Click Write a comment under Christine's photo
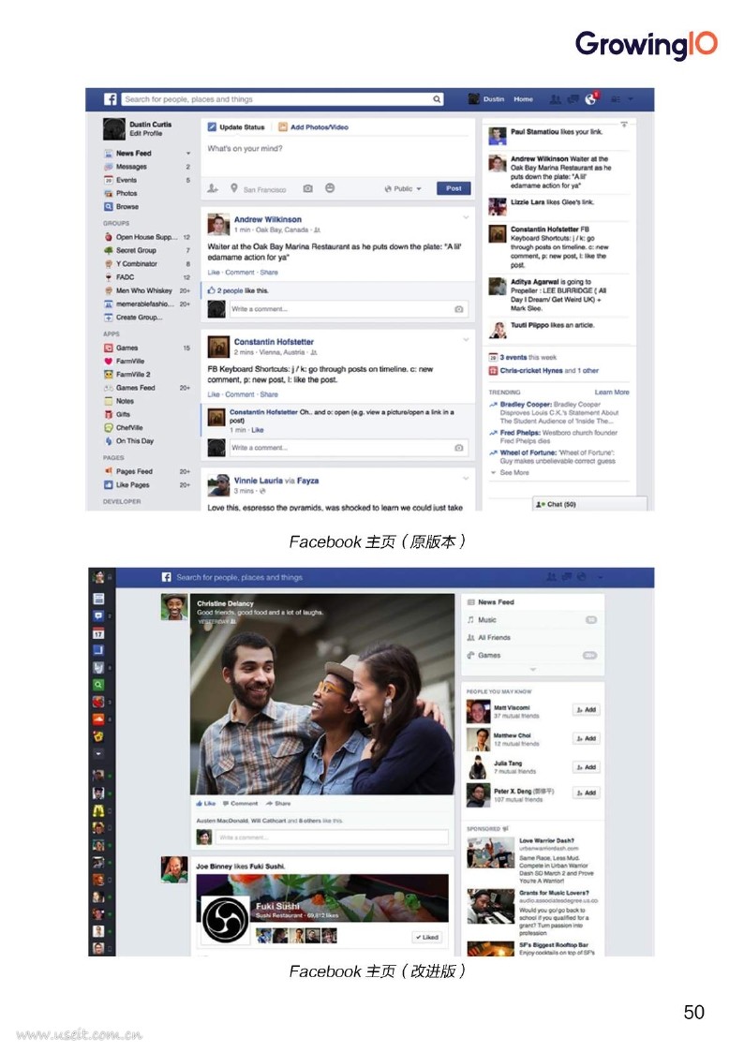This screenshot has height=1052, width=744. click(x=332, y=837)
